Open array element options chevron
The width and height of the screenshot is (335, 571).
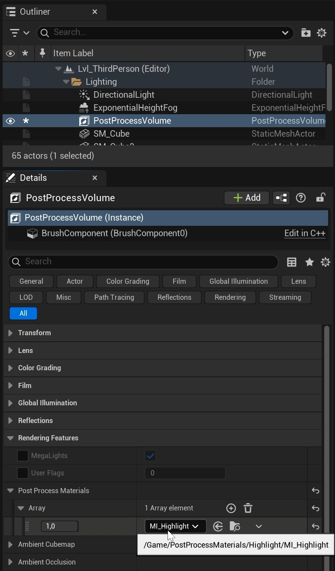click(x=258, y=526)
